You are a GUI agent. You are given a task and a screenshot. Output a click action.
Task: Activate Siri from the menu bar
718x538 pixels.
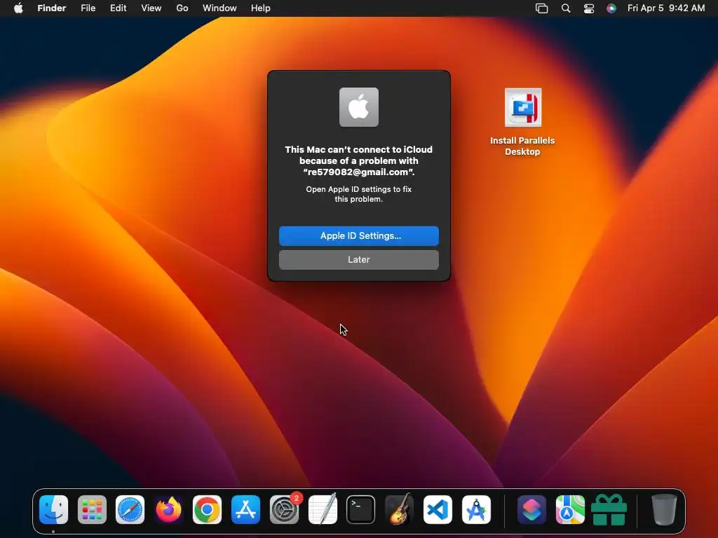611,8
